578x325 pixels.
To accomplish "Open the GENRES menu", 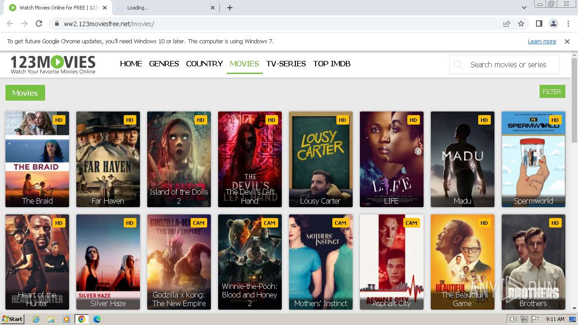I will coord(164,64).
